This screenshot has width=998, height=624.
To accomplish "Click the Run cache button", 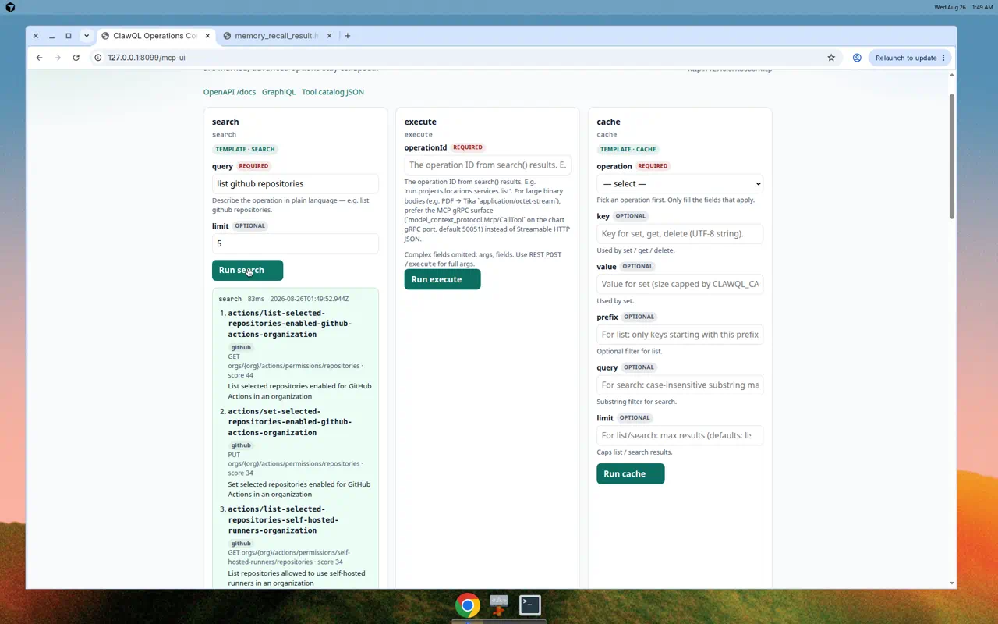I will [630, 473].
